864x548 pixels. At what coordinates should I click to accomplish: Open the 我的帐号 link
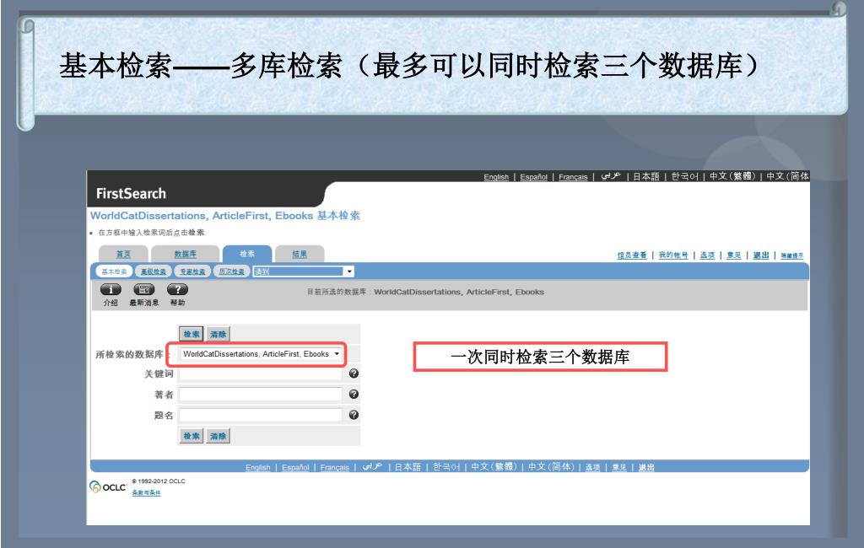[673, 255]
